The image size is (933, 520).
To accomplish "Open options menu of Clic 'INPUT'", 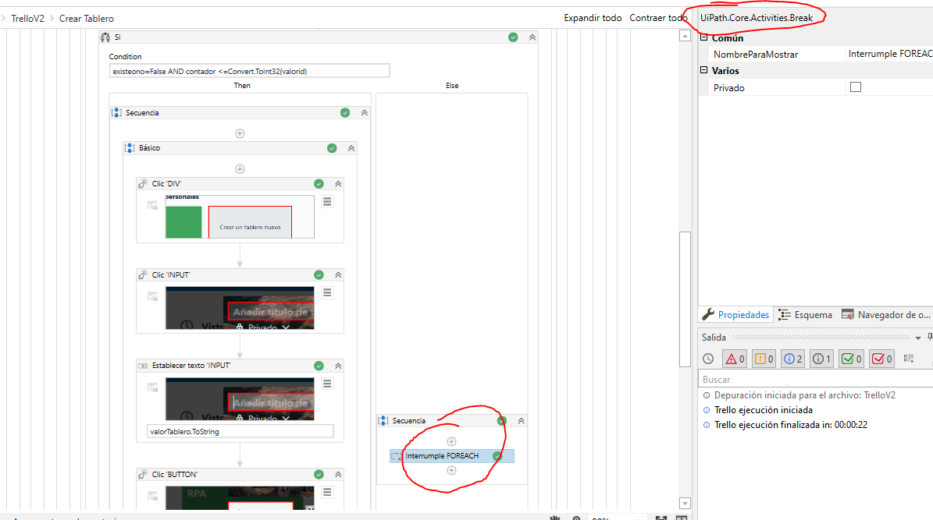I will point(327,293).
